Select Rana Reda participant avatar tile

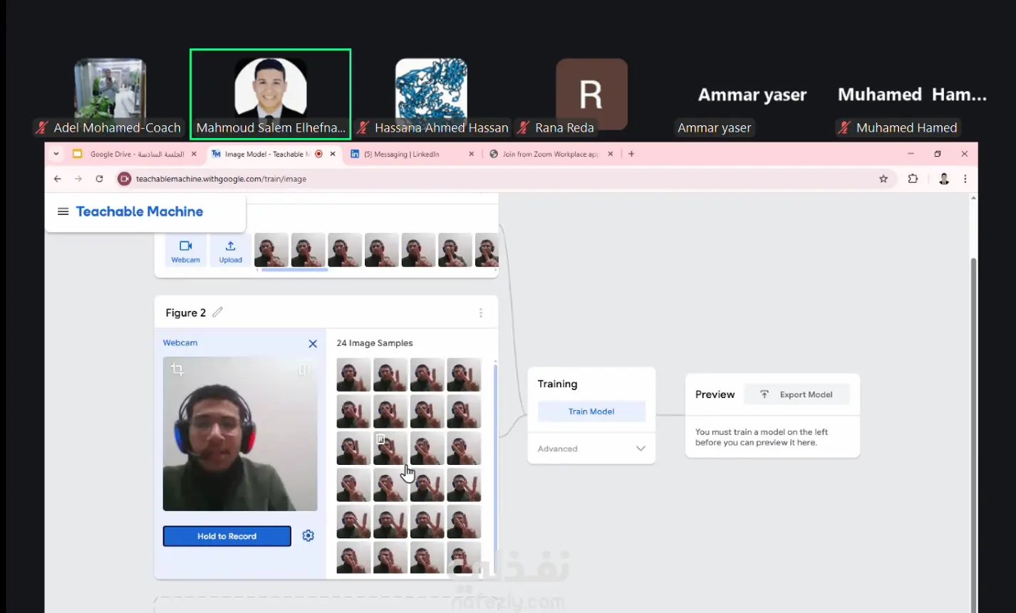pyautogui.click(x=591, y=94)
